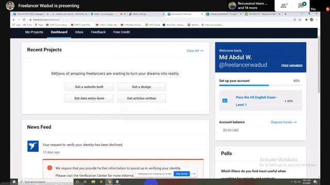The height and width of the screenshot is (185, 330).
Task: Open Task View icon on taskbar
Action: tap(85, 182)
